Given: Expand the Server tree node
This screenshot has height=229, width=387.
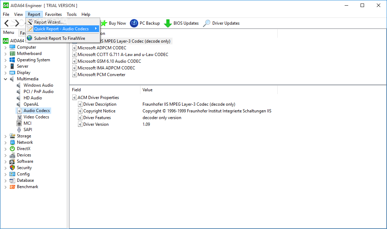Looking at the screenshot, I should (5, 67).
